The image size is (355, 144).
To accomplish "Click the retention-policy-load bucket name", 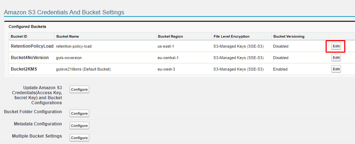I will coord(76,47).
